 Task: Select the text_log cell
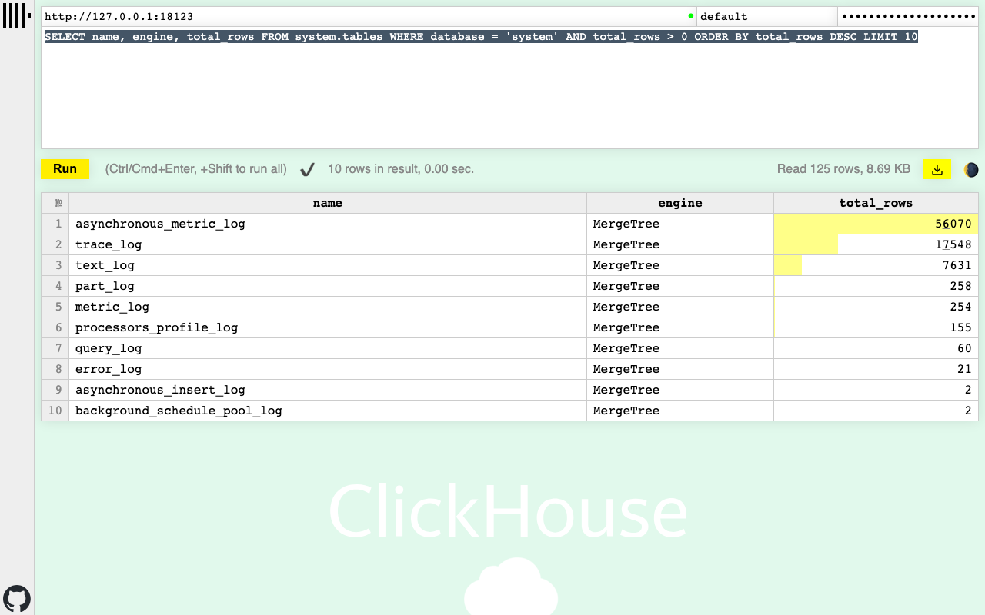pos(328,265)
